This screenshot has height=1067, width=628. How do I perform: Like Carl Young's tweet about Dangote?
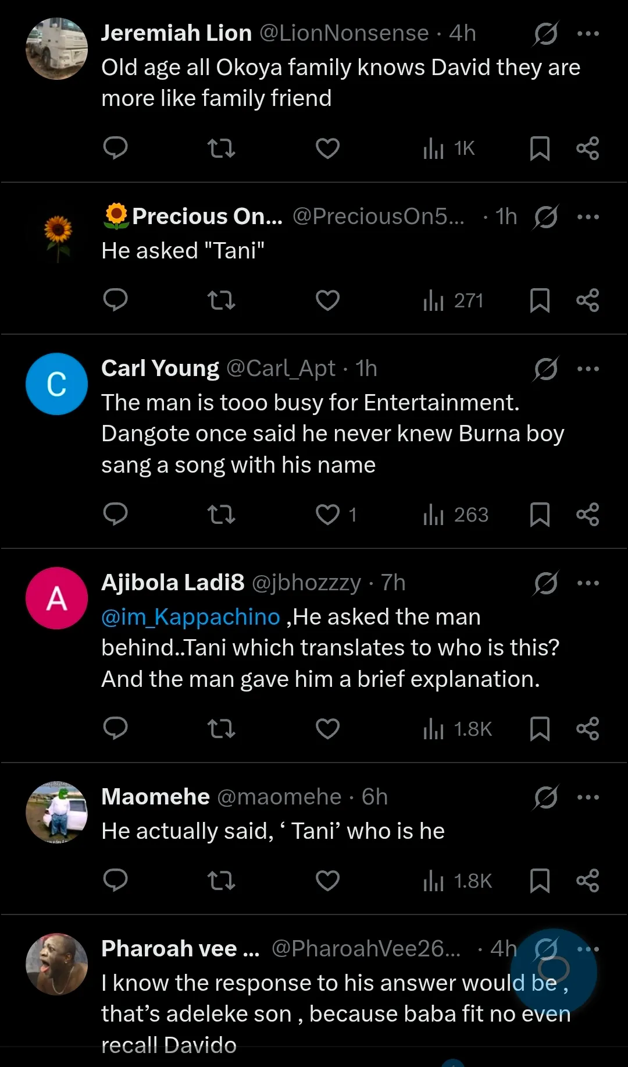click(x=327, y=515)
